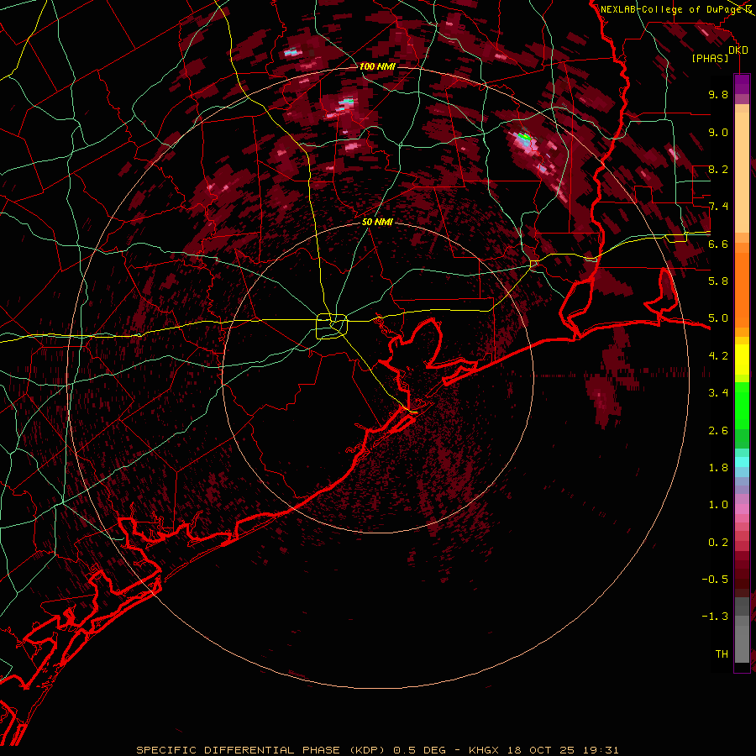
Task: Click the green-cored storm cell on the radar
Action: [x=525, y=138]
